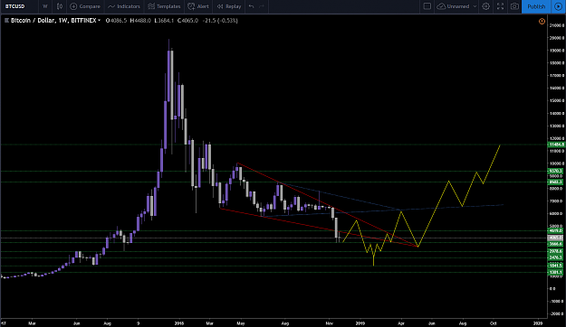This screenshot has width=566, height=327.
Task: Click the Compare symbol button
Action: [x=85, y=6]
